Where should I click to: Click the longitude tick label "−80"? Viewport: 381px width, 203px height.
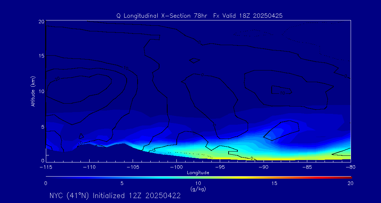pos(351,167)
